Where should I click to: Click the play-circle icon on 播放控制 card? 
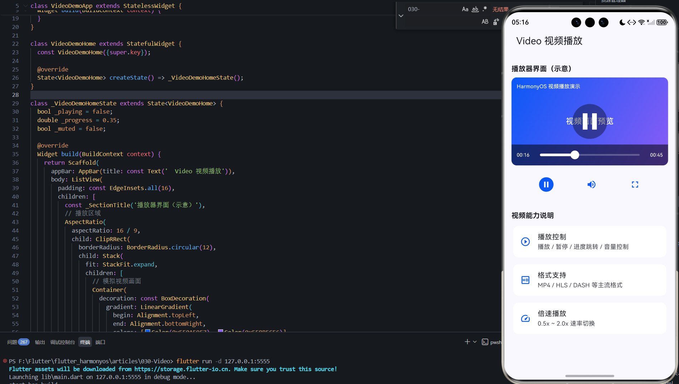[x=525, y=242]
